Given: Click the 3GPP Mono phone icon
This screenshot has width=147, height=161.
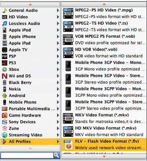Looking at the screenshot, I should pyautogui.click(x=68, y=92).
